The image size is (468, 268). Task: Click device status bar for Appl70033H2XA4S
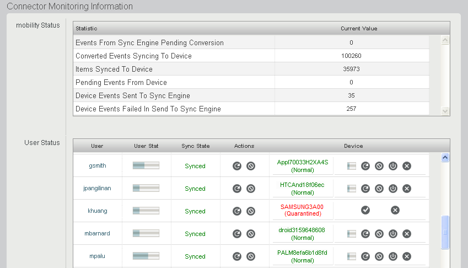[352, 166]
